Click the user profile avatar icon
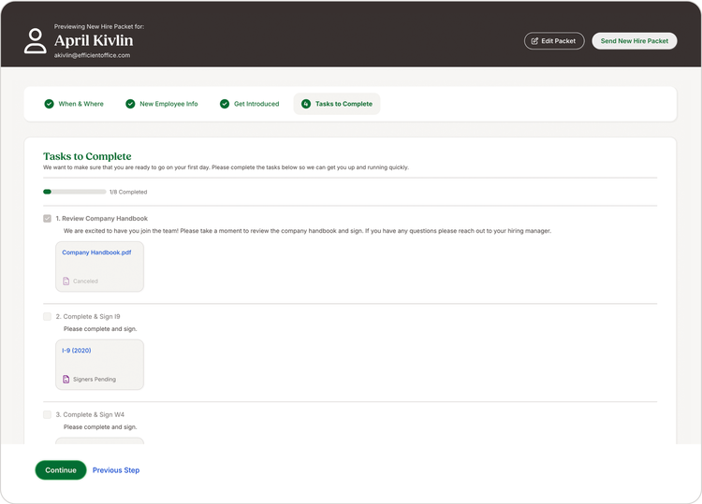Screen dimensions: 702x504 coord(35,41)
